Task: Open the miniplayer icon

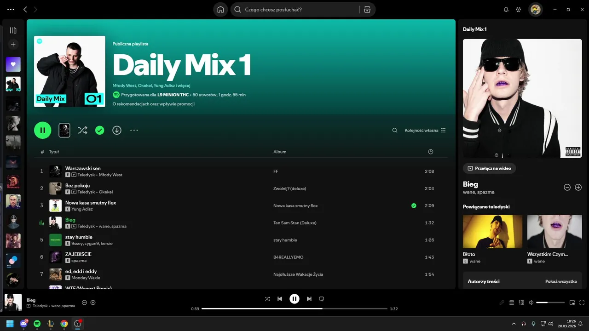Action: 572,302
